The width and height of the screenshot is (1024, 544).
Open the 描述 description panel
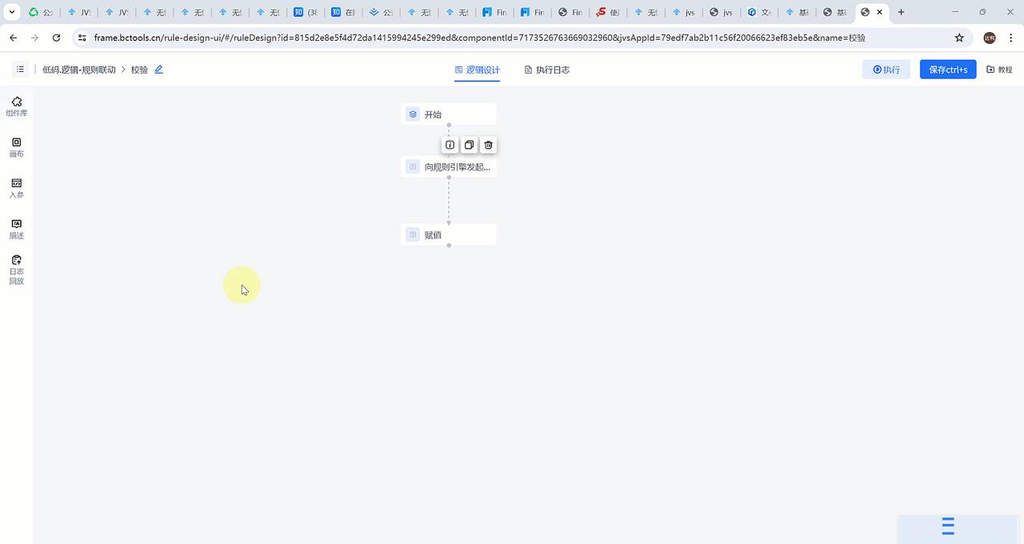coord(16,230)
